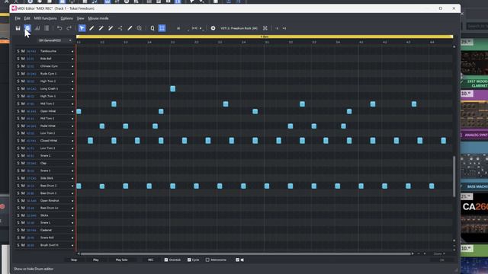This screenshot has height=274, width=488.
Task: Select the Long Crash 1 note block
Action: point(173,89)
